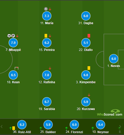Show previous substitutes with left chevron

coord(2,127)
